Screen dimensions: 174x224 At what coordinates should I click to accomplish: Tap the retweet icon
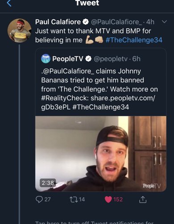coord(74,199)
